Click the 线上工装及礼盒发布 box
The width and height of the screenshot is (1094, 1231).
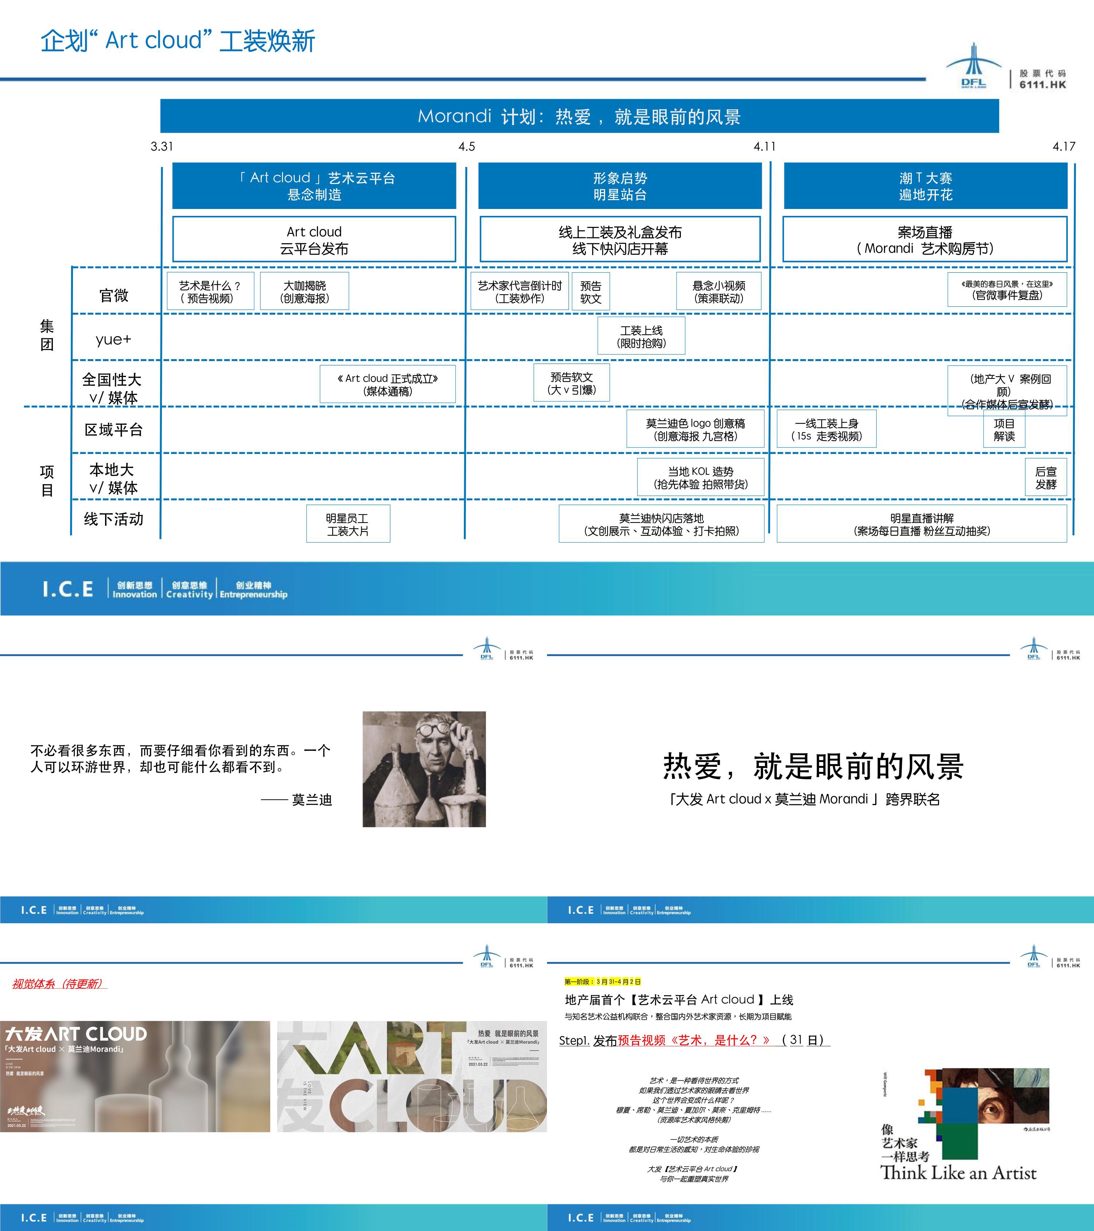pyautogui.click(x=620, y=240)
